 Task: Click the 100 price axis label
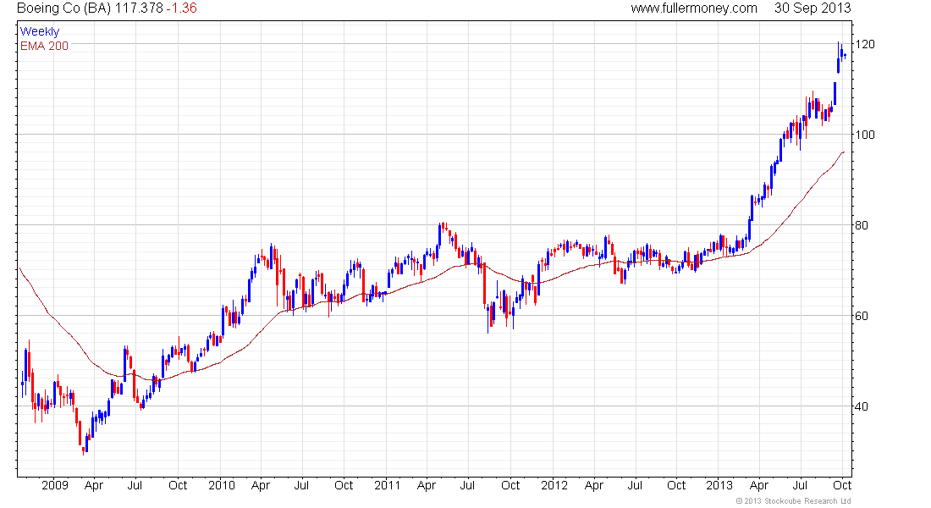click(865, 135)
